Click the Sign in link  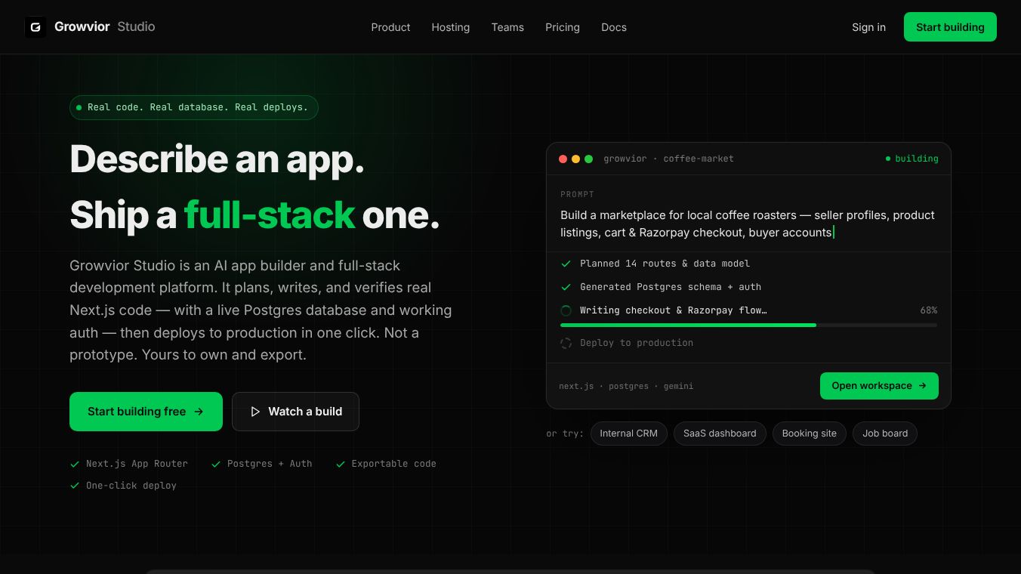point(868,27)
